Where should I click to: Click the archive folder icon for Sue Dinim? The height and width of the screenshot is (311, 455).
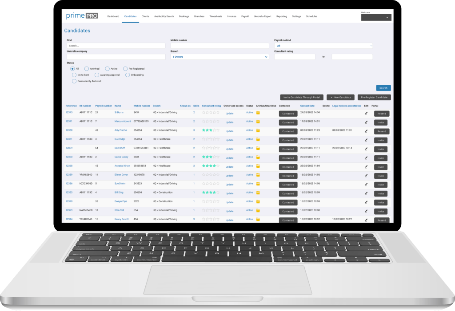[x=258, y=184]
